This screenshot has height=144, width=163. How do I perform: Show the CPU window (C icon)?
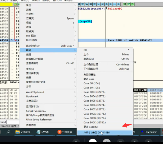tap(95, 4)
